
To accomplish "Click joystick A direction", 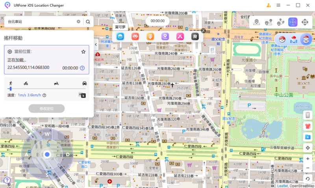I will [26, 155].
